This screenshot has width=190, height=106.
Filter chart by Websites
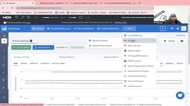pyautogui.click(x=170, y=63)
